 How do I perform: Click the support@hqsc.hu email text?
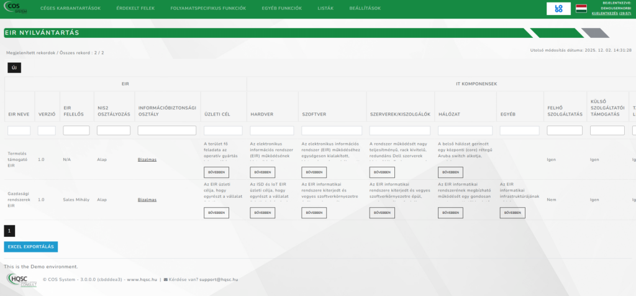[218, 279]
